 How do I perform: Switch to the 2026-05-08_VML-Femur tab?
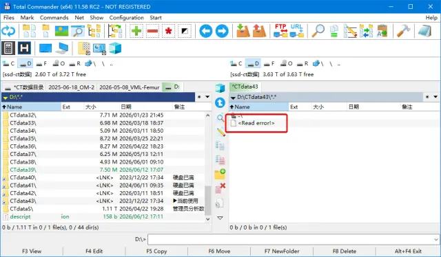[x=130, y=87]
